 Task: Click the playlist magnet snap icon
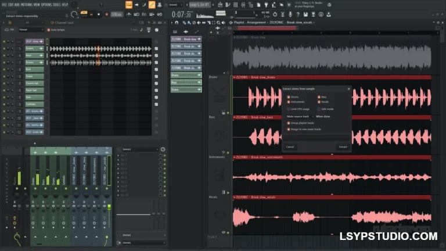click(x=177, y=23)
